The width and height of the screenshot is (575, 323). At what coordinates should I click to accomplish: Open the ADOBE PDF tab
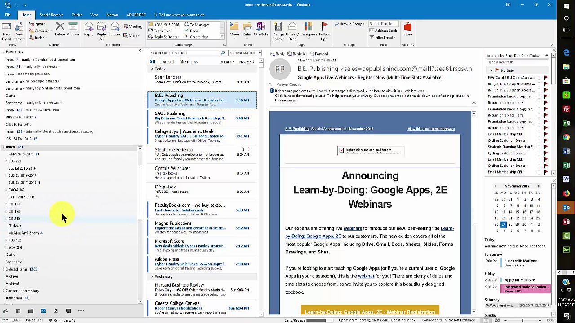(136, 15)
